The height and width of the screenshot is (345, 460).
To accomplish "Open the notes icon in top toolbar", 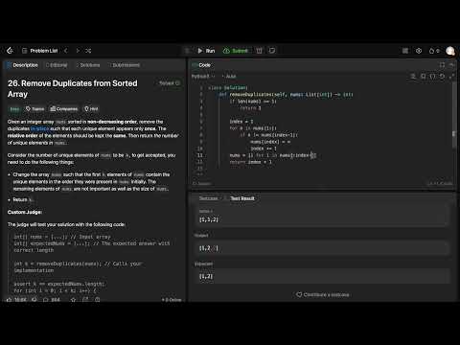I will [272, 51].
